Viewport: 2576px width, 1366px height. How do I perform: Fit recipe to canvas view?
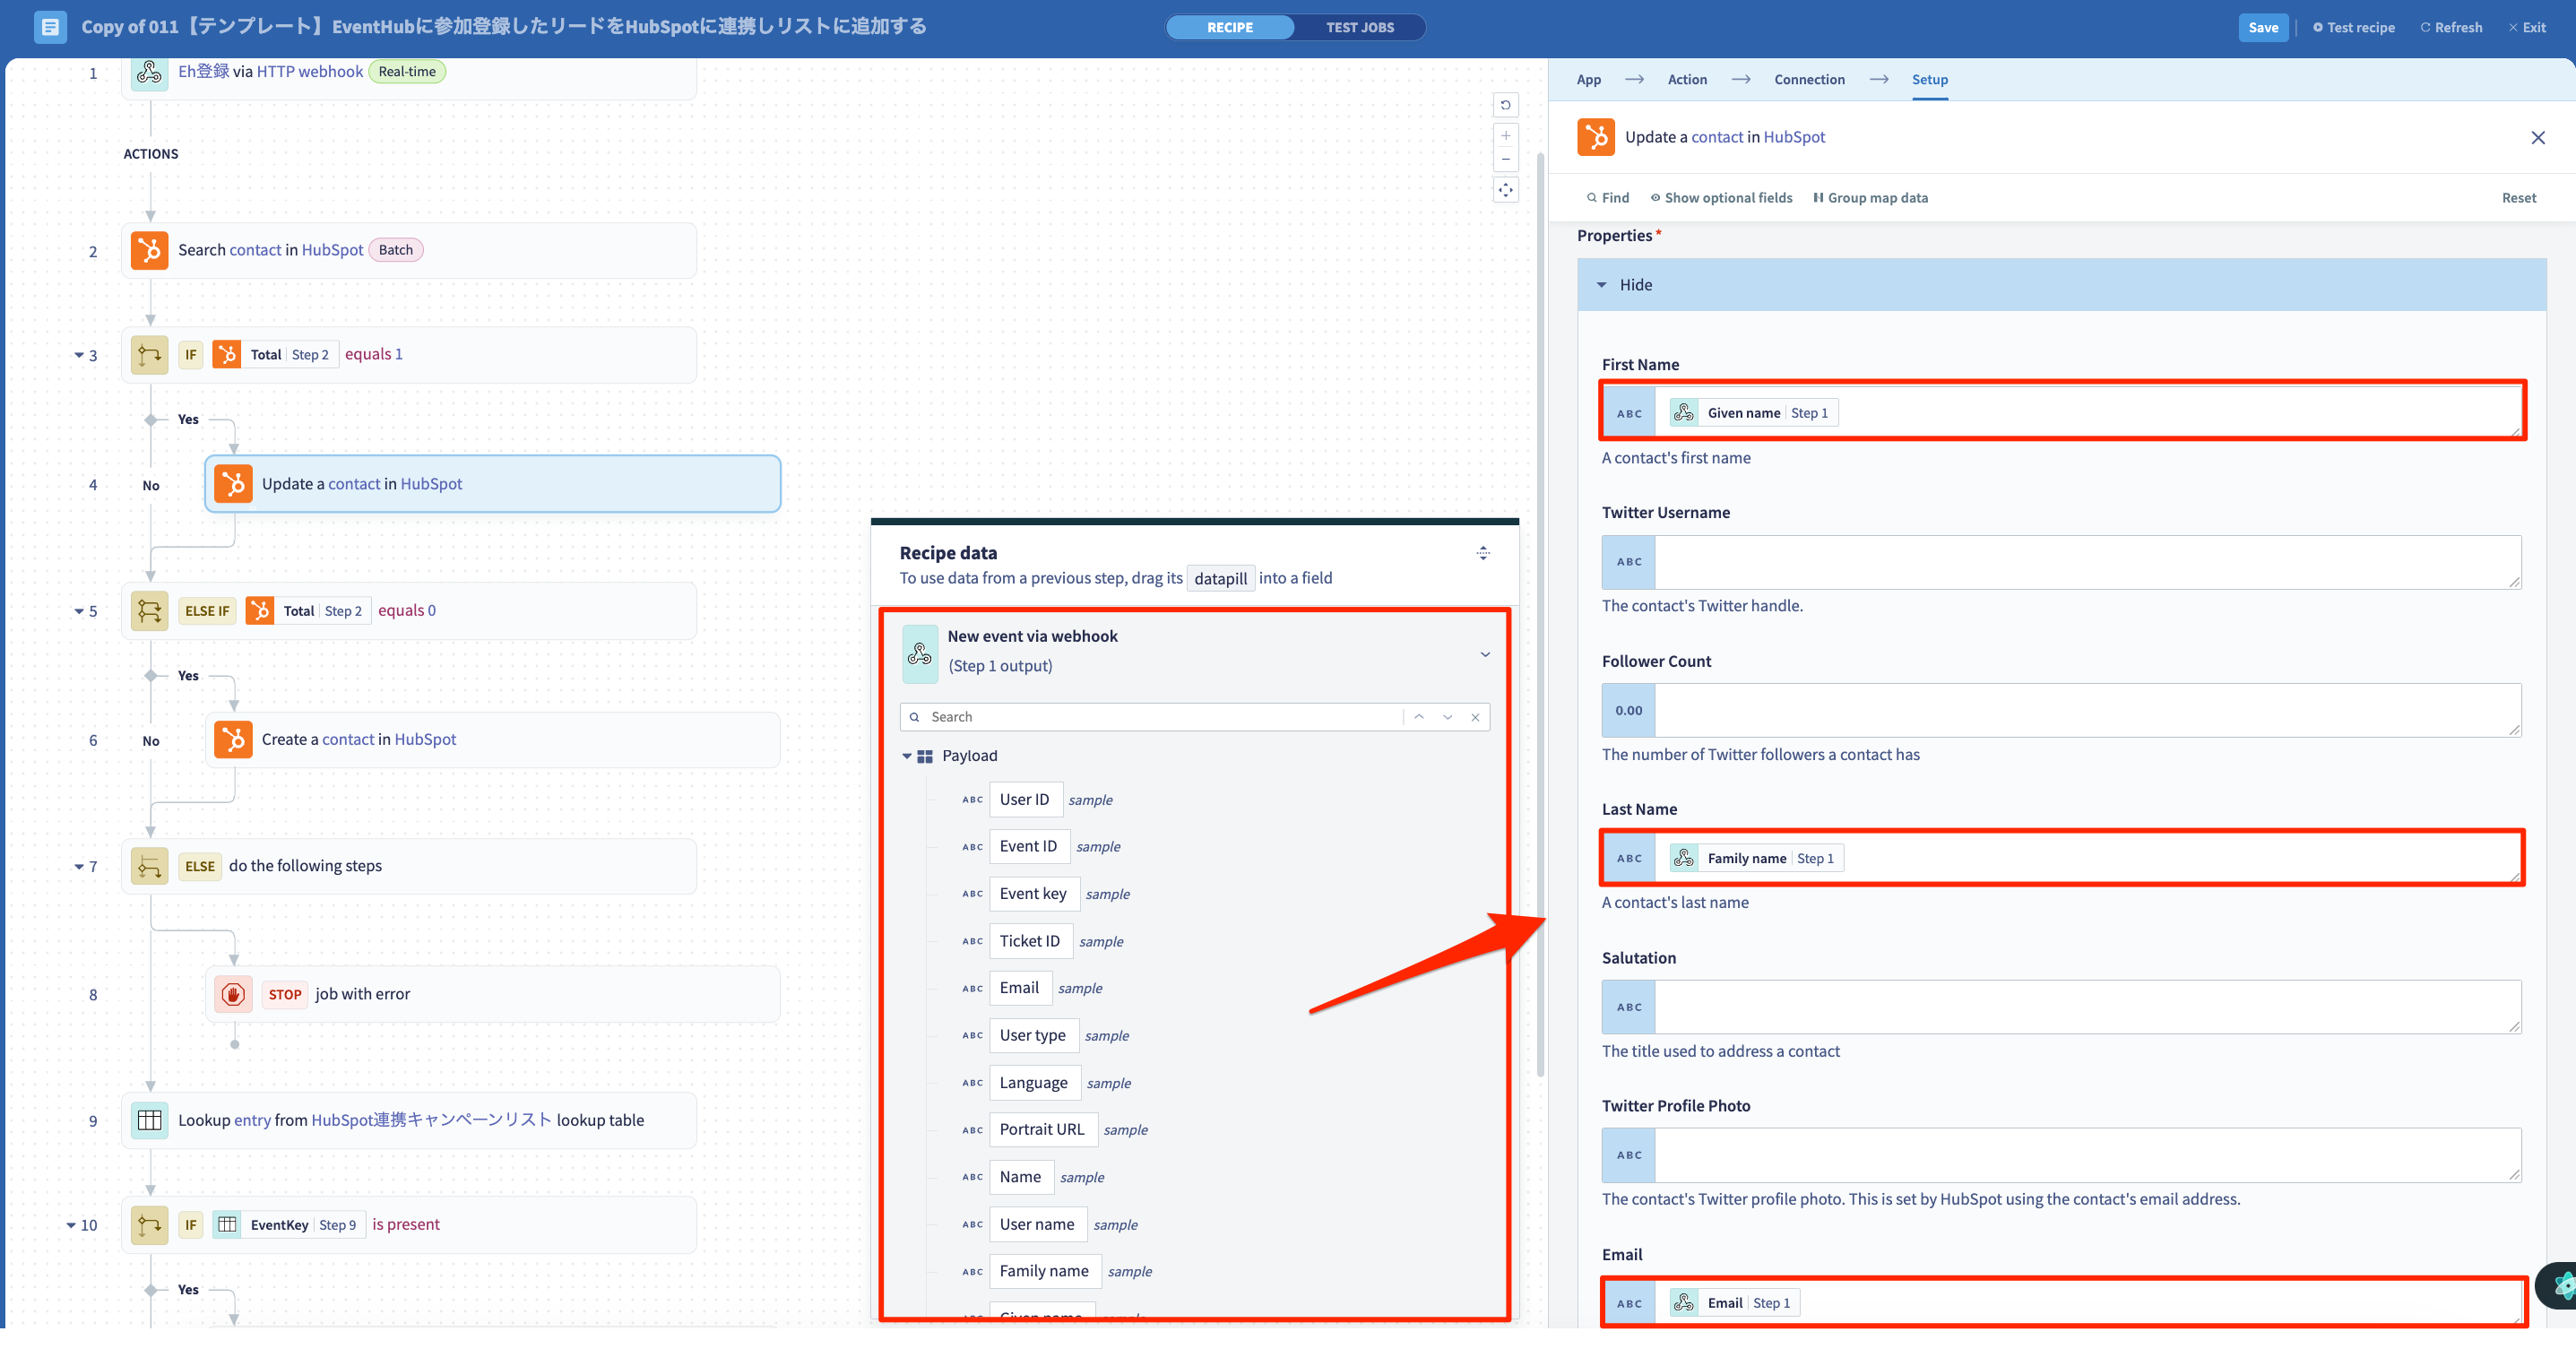(1505, 190)
